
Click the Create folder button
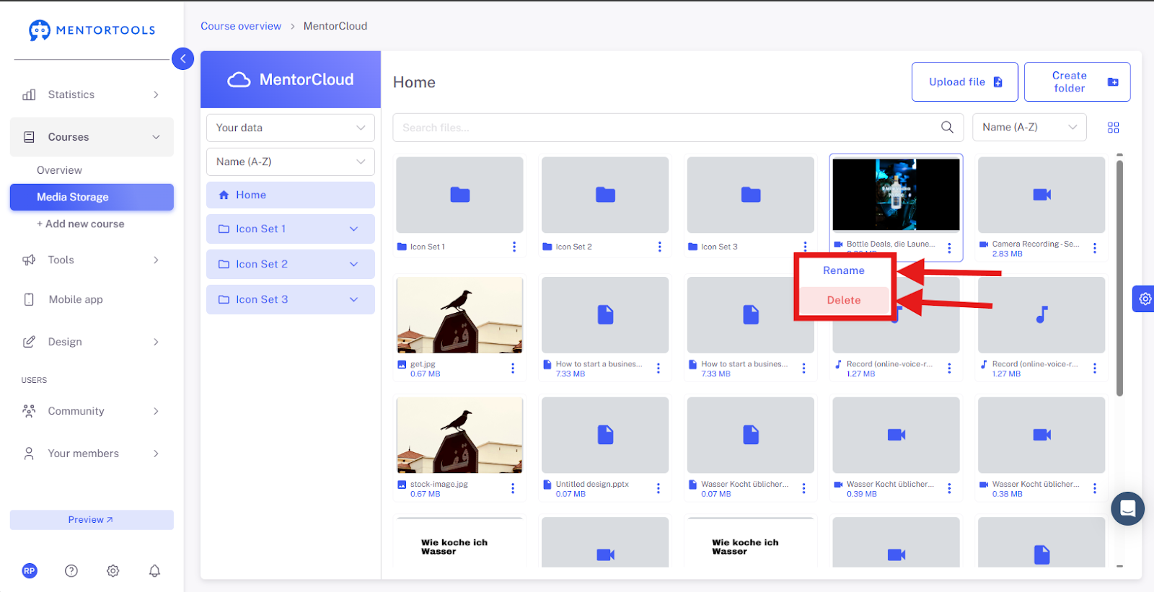coord(1078,82)
